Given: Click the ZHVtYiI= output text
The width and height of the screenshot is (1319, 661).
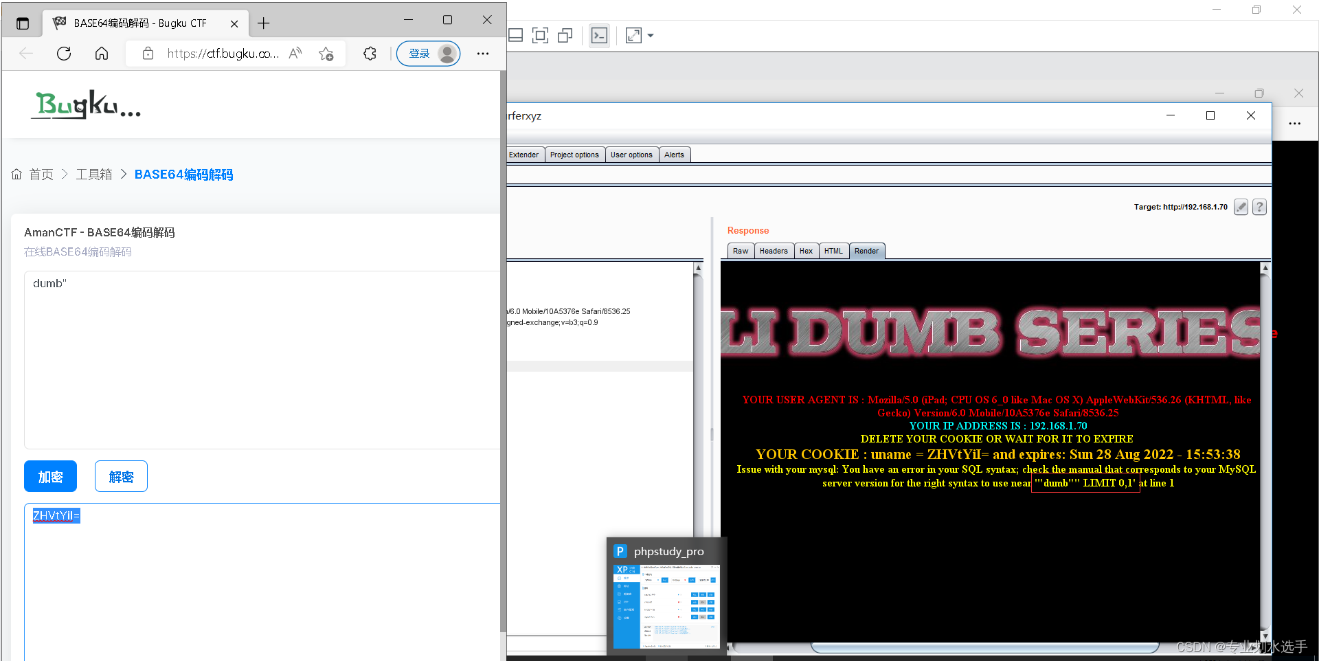Looking at the screenshot, I should tap(56, 515).
